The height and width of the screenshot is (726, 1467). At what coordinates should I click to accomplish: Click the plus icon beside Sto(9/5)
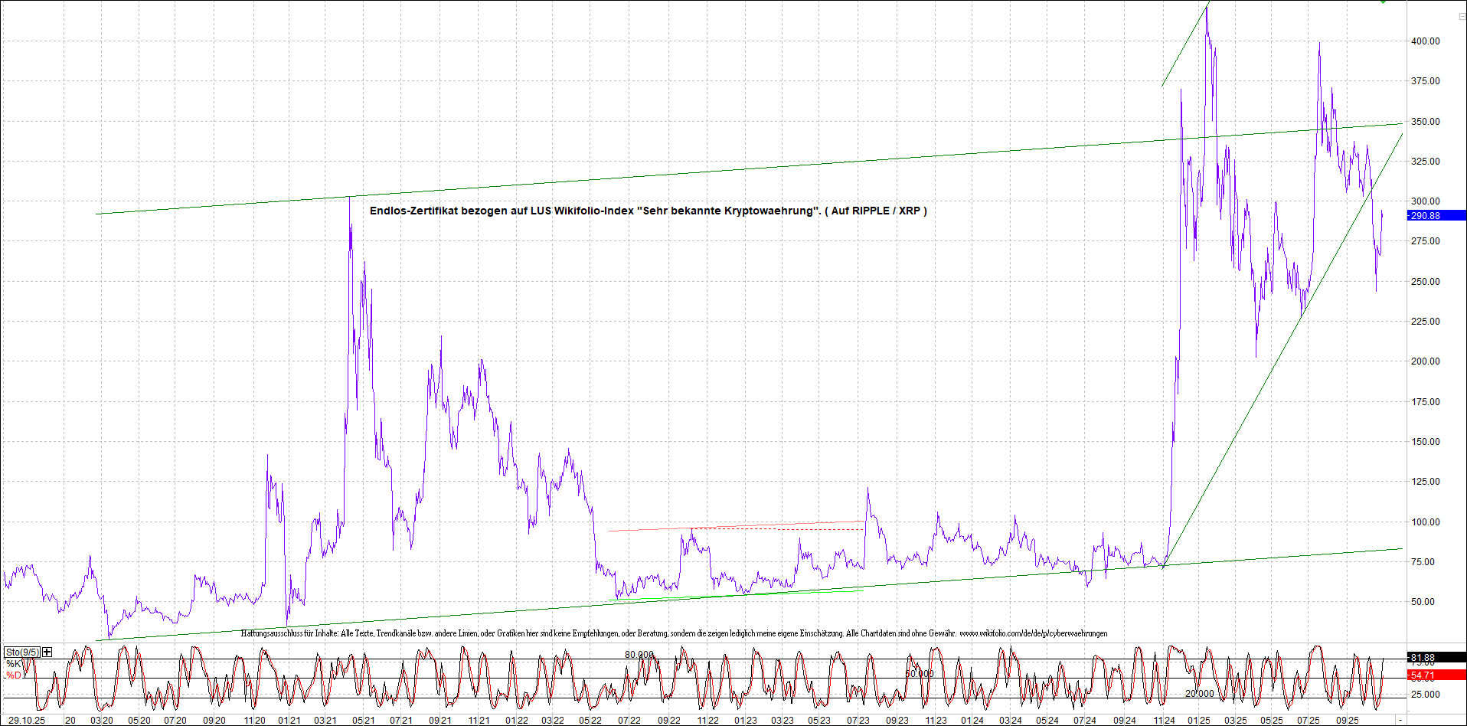point(47,652)
